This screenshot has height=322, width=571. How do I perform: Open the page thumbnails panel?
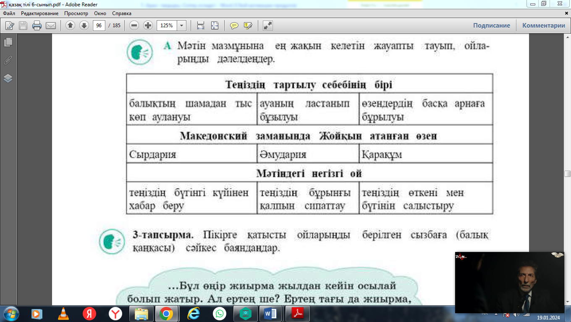coord(8,42)
